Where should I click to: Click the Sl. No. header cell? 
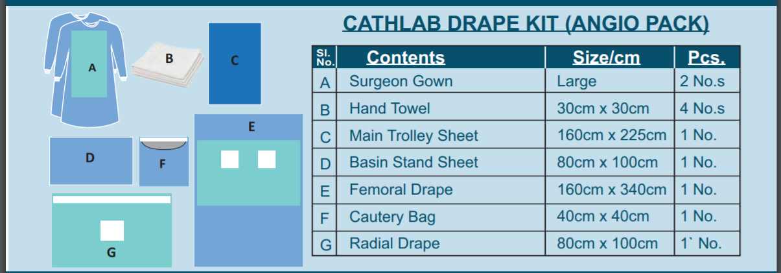pos(325,57)
